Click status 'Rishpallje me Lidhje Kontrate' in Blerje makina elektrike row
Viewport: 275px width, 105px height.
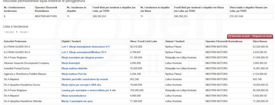181,69
